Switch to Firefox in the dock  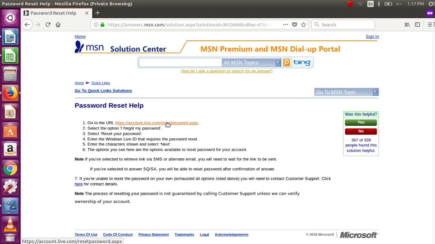tap(10, 93)
